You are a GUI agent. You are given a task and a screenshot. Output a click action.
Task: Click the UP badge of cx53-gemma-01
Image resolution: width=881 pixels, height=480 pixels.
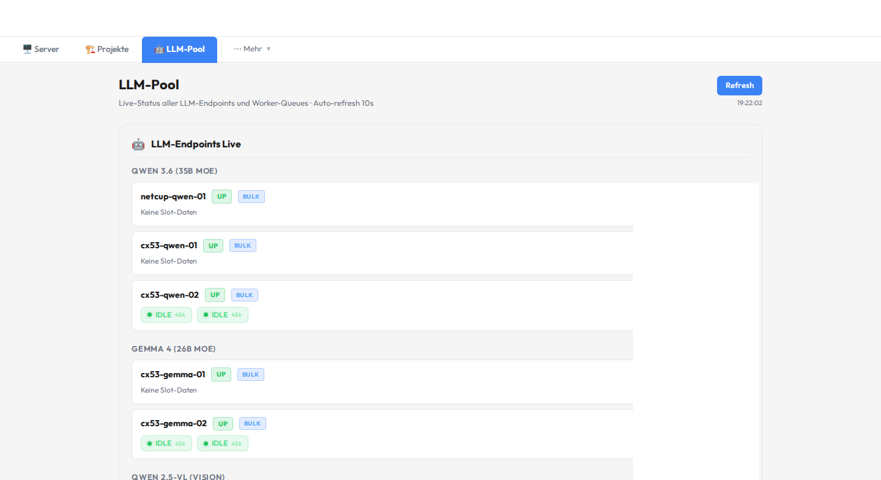click(x=221, y=375)
